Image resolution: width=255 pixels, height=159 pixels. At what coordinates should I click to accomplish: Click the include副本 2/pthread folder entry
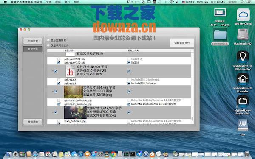[145, 80]
